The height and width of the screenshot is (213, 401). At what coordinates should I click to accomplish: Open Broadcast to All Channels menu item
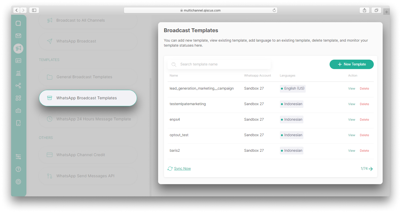88,20
